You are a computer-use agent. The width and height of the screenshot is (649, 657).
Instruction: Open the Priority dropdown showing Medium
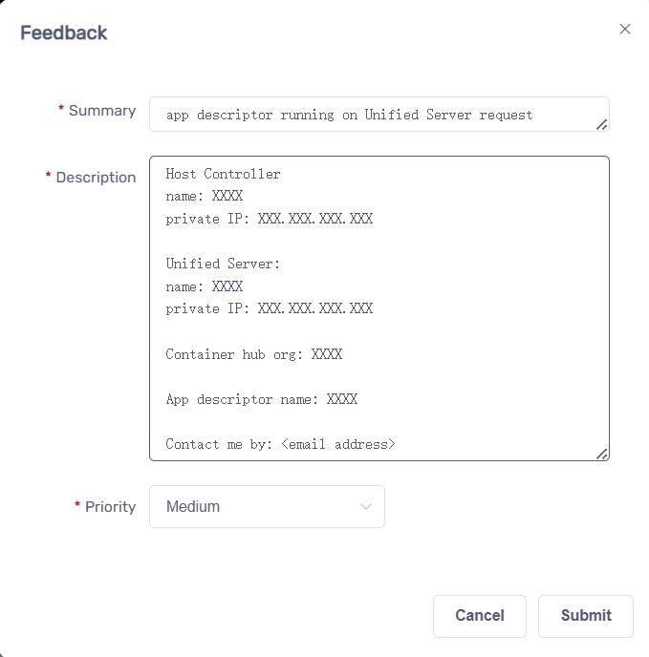[x=258, y=506]
